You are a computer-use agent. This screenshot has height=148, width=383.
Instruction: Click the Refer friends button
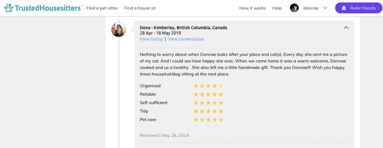click(358, 8)
